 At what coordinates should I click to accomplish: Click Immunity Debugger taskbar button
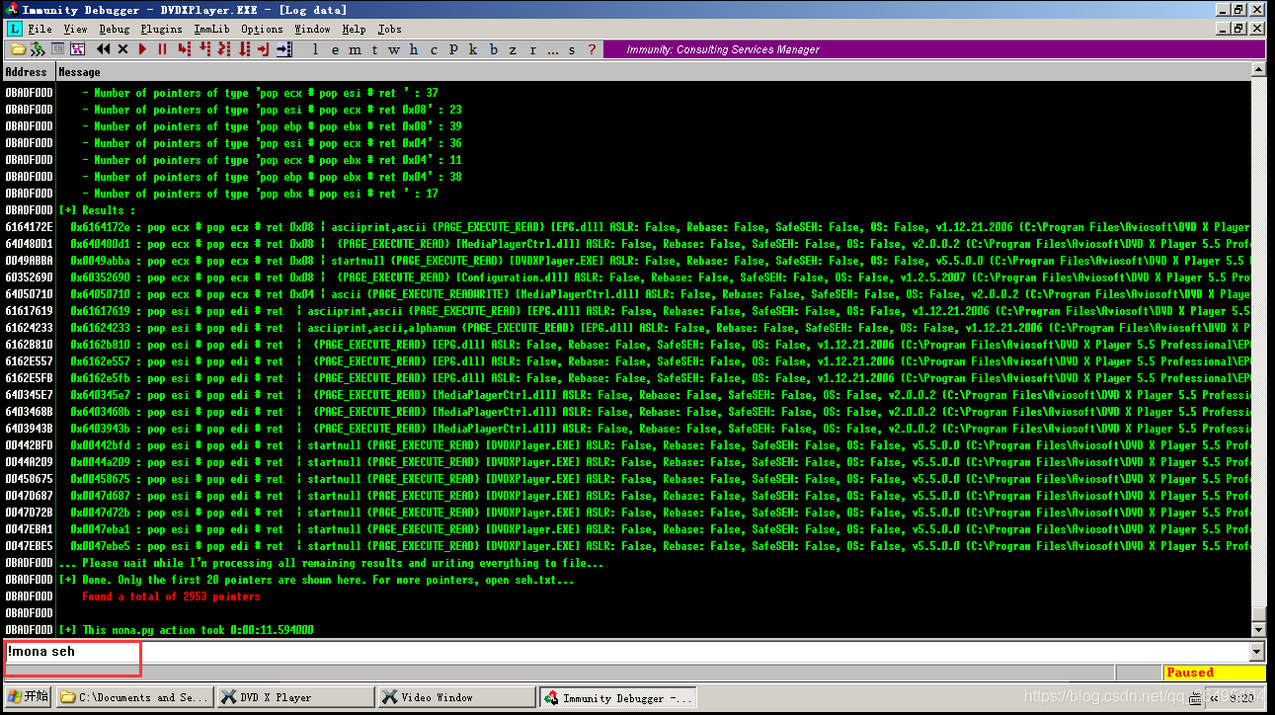click(x=617, y=697)
